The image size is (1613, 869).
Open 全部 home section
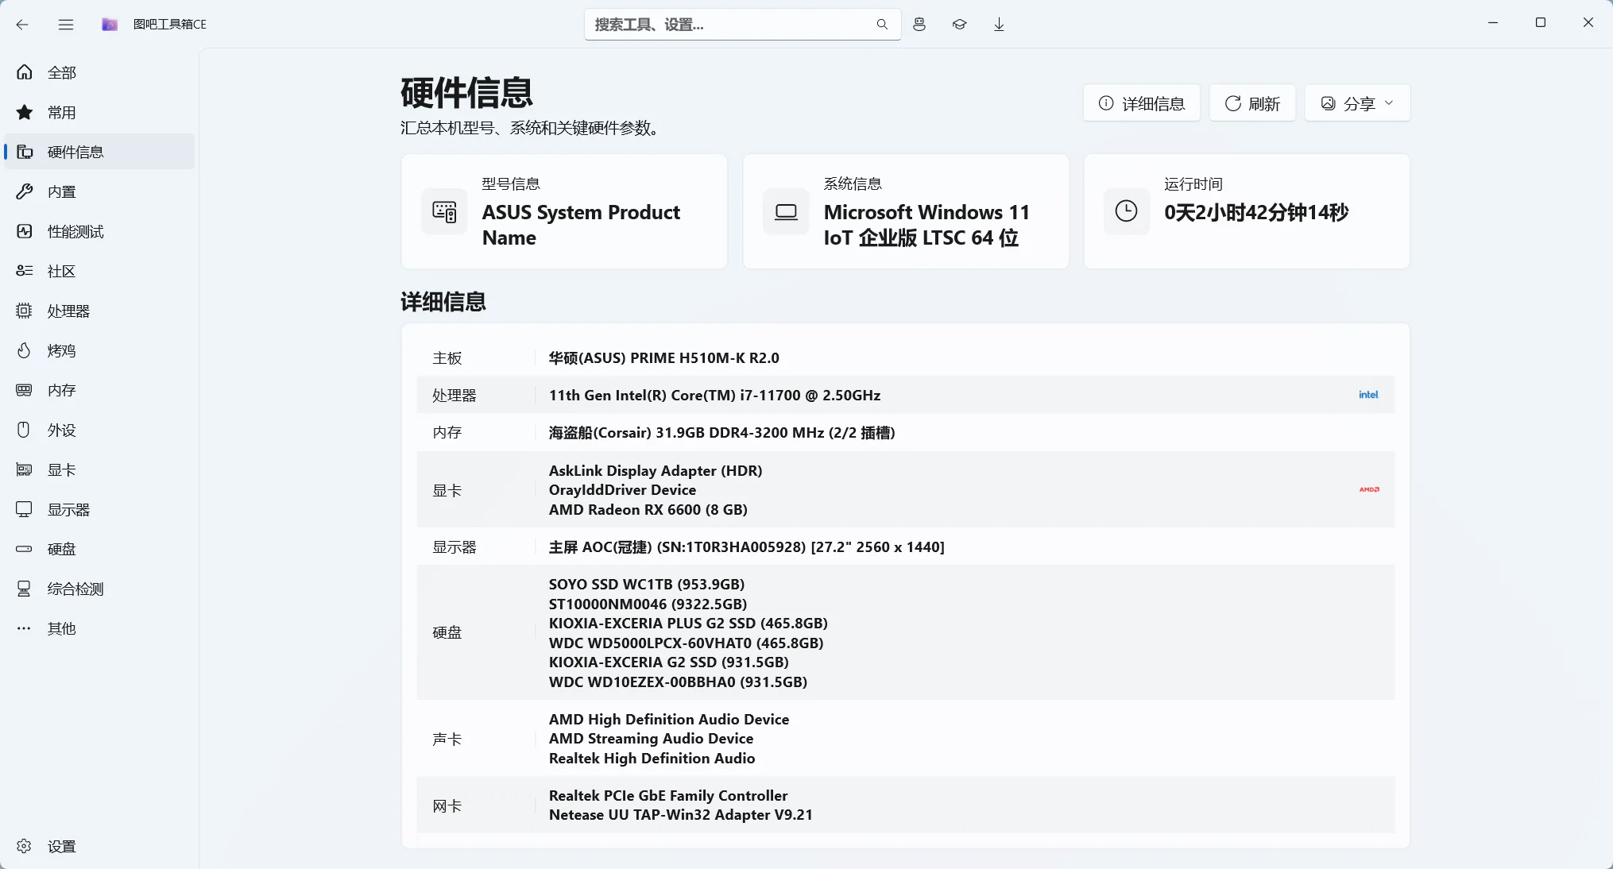[x=99, y=72]
